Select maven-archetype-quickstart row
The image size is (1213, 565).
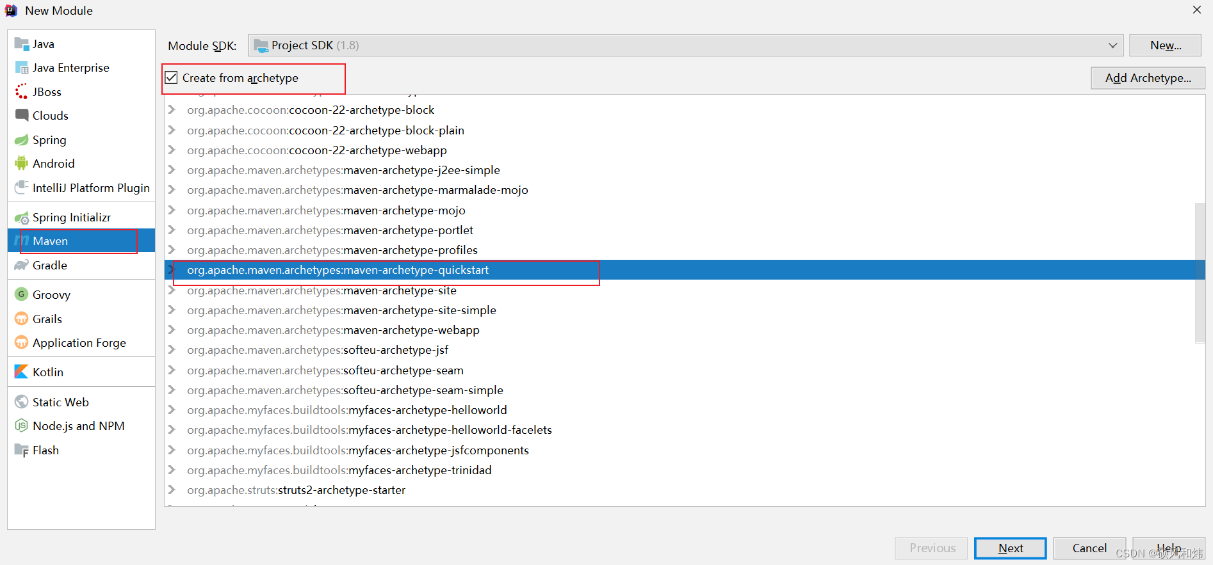point(685,270)
